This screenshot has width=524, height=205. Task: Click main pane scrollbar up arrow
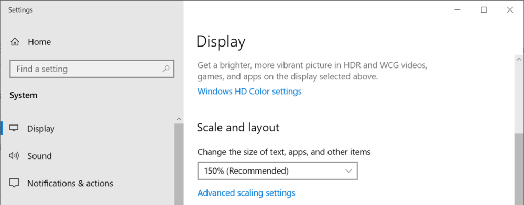519,59
